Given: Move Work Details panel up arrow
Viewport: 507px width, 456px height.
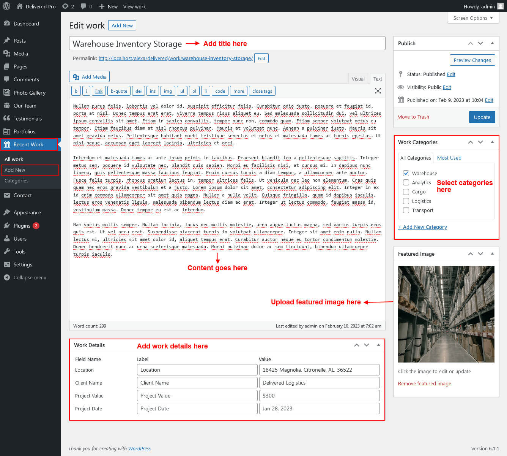Looking at the screenshot, I should 357,345.
